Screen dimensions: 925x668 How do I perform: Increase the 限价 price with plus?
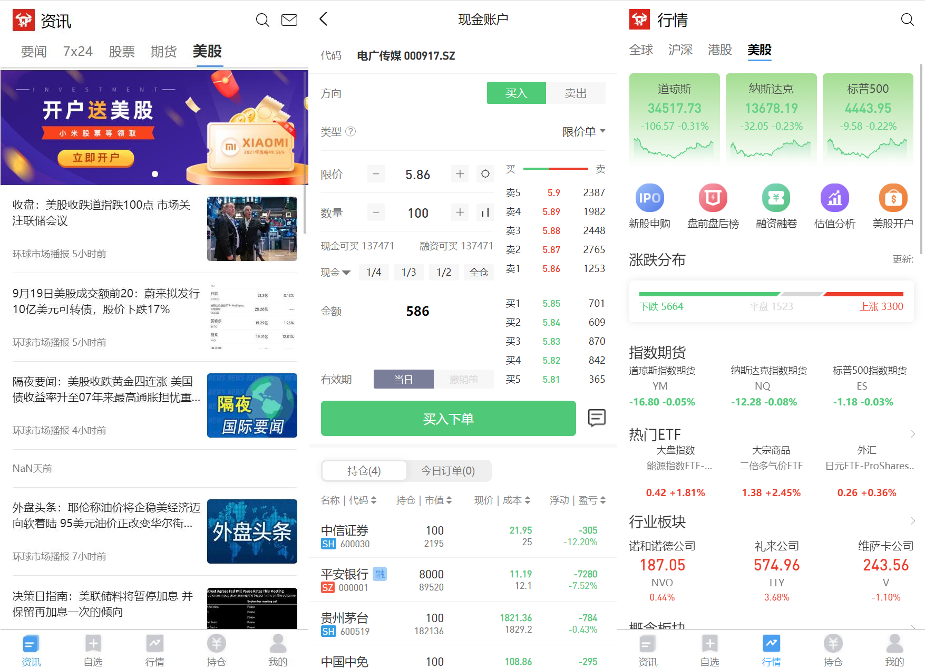pyautogui.click(x=460, y=174)
